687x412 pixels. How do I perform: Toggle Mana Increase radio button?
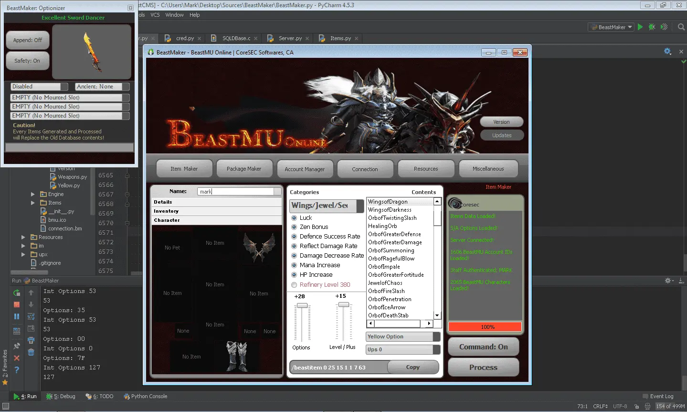[294, 265]
